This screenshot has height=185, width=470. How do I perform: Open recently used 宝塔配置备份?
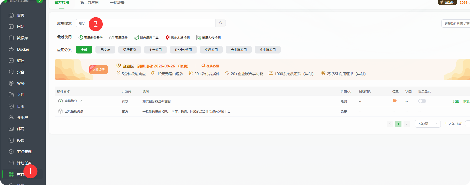[91, 38]
